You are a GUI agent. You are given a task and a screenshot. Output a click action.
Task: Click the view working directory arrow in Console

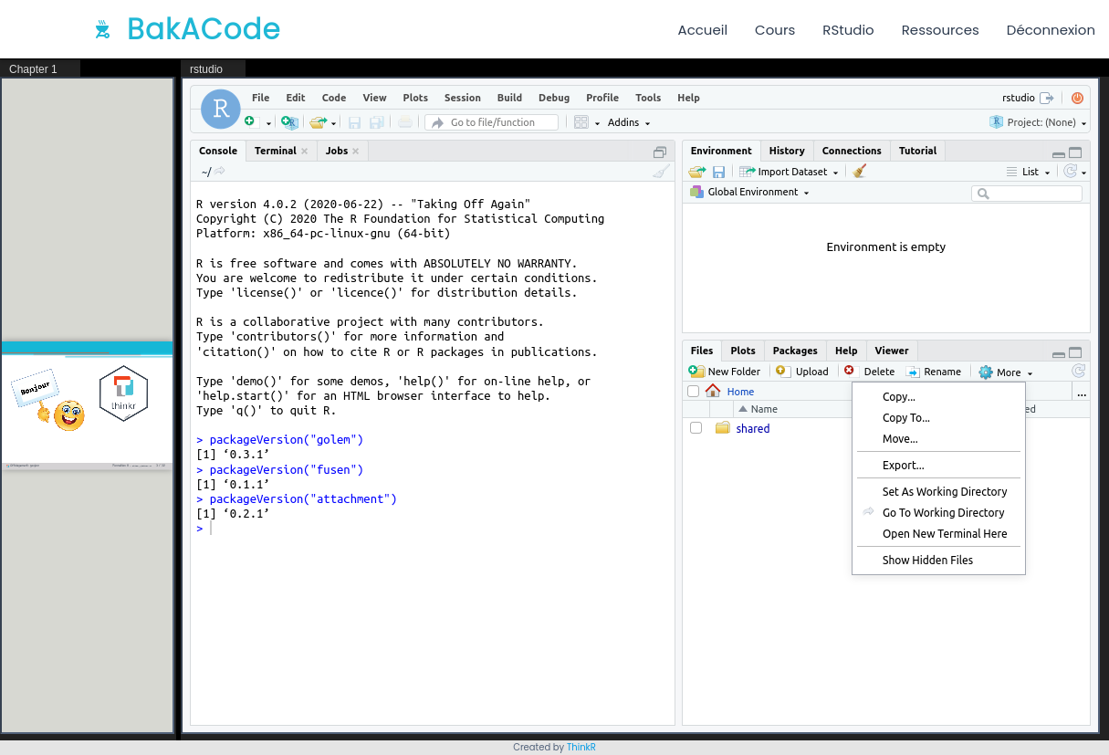220,171
